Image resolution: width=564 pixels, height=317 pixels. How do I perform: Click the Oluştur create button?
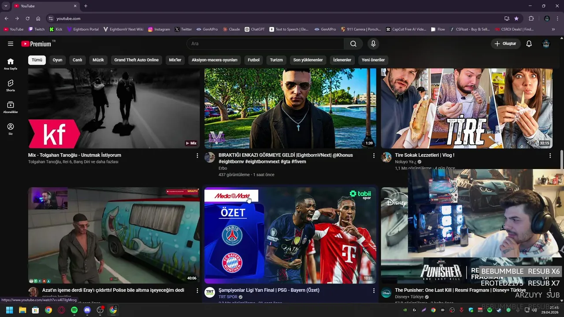(505, 44)
